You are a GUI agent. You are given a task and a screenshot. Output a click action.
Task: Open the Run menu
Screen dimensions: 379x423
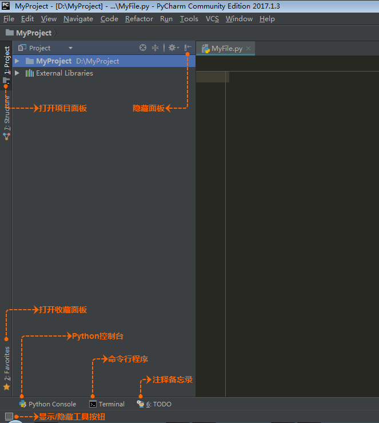[166, 19]
